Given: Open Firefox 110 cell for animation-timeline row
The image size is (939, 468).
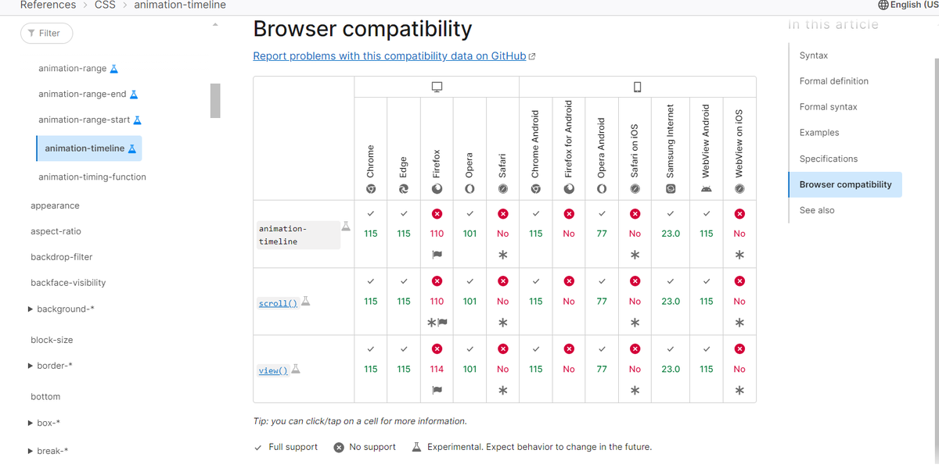Looking at the screenshot, I should coord(437,234).
